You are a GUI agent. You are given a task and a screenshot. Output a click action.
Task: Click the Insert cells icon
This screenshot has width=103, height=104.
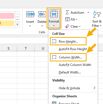(x=30, y=14)
